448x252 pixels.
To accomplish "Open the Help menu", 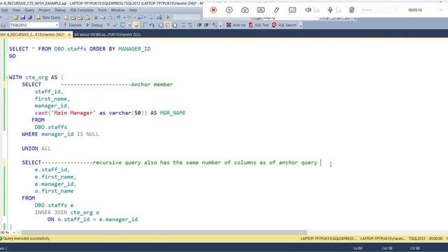I will click(133, 10).
